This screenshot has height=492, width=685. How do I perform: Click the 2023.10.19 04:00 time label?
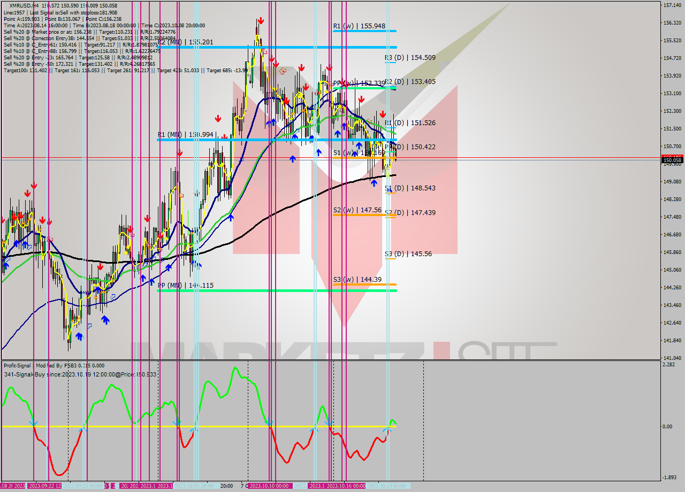(x=387, y=486)
